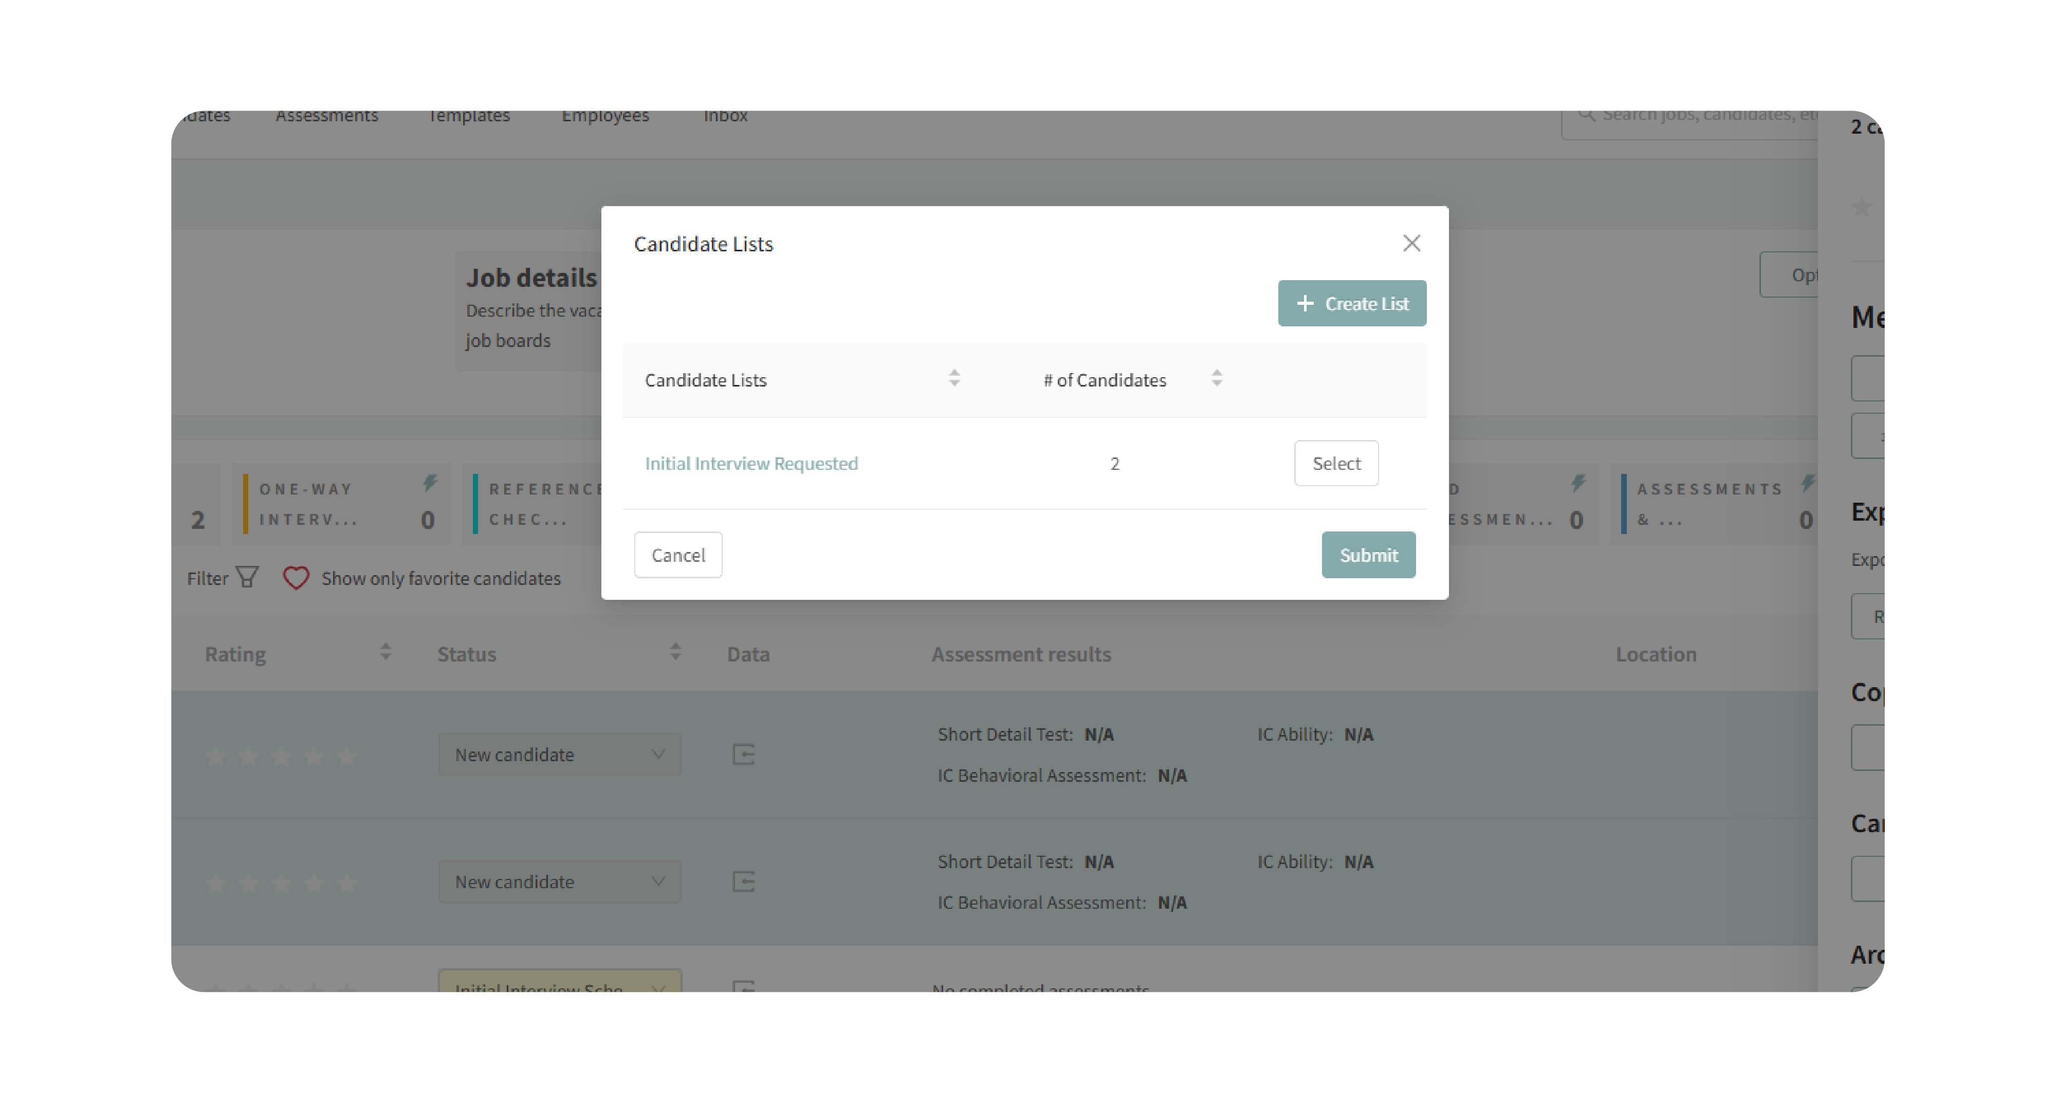The image size is (2056, 1103).
Task: Open data icon for second candidate
Action: point(744,881)
